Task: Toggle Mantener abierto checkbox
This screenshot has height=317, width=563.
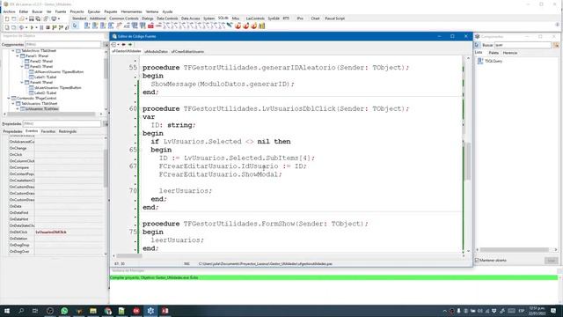Action: 478,261
